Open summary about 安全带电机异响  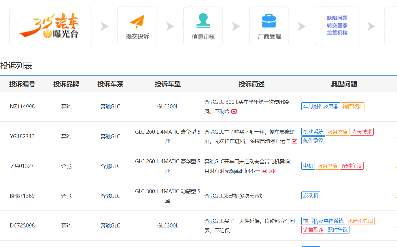click(x=248, y=166)
